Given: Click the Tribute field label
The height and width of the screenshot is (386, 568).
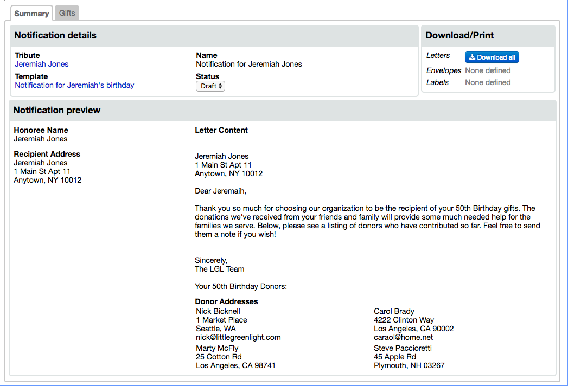Looking at the screenshot, I should 27,55.
